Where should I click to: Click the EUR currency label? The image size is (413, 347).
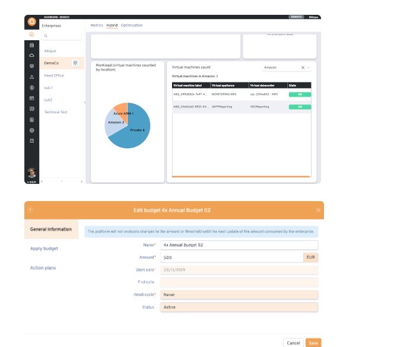pos(310,257)
